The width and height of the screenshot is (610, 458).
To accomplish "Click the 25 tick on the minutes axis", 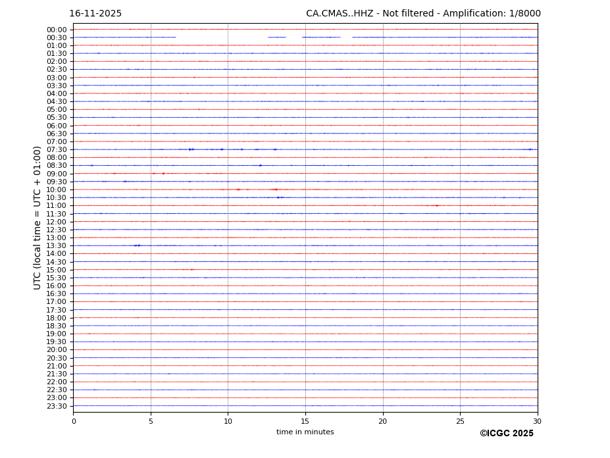I will [x=460, y=421].
